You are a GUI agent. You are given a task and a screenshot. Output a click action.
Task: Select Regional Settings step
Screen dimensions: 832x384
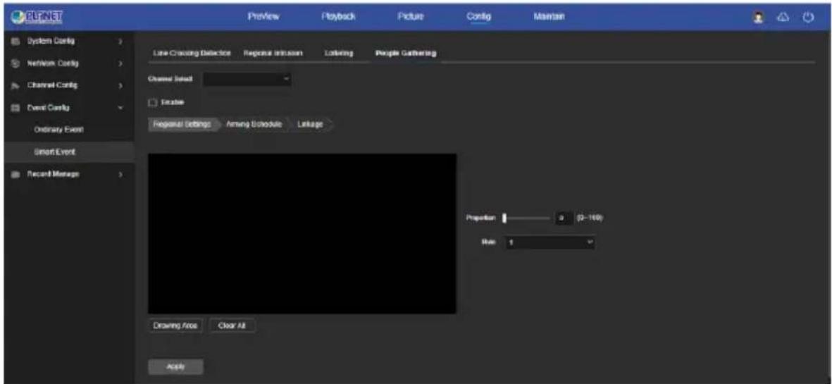(182, 124)
